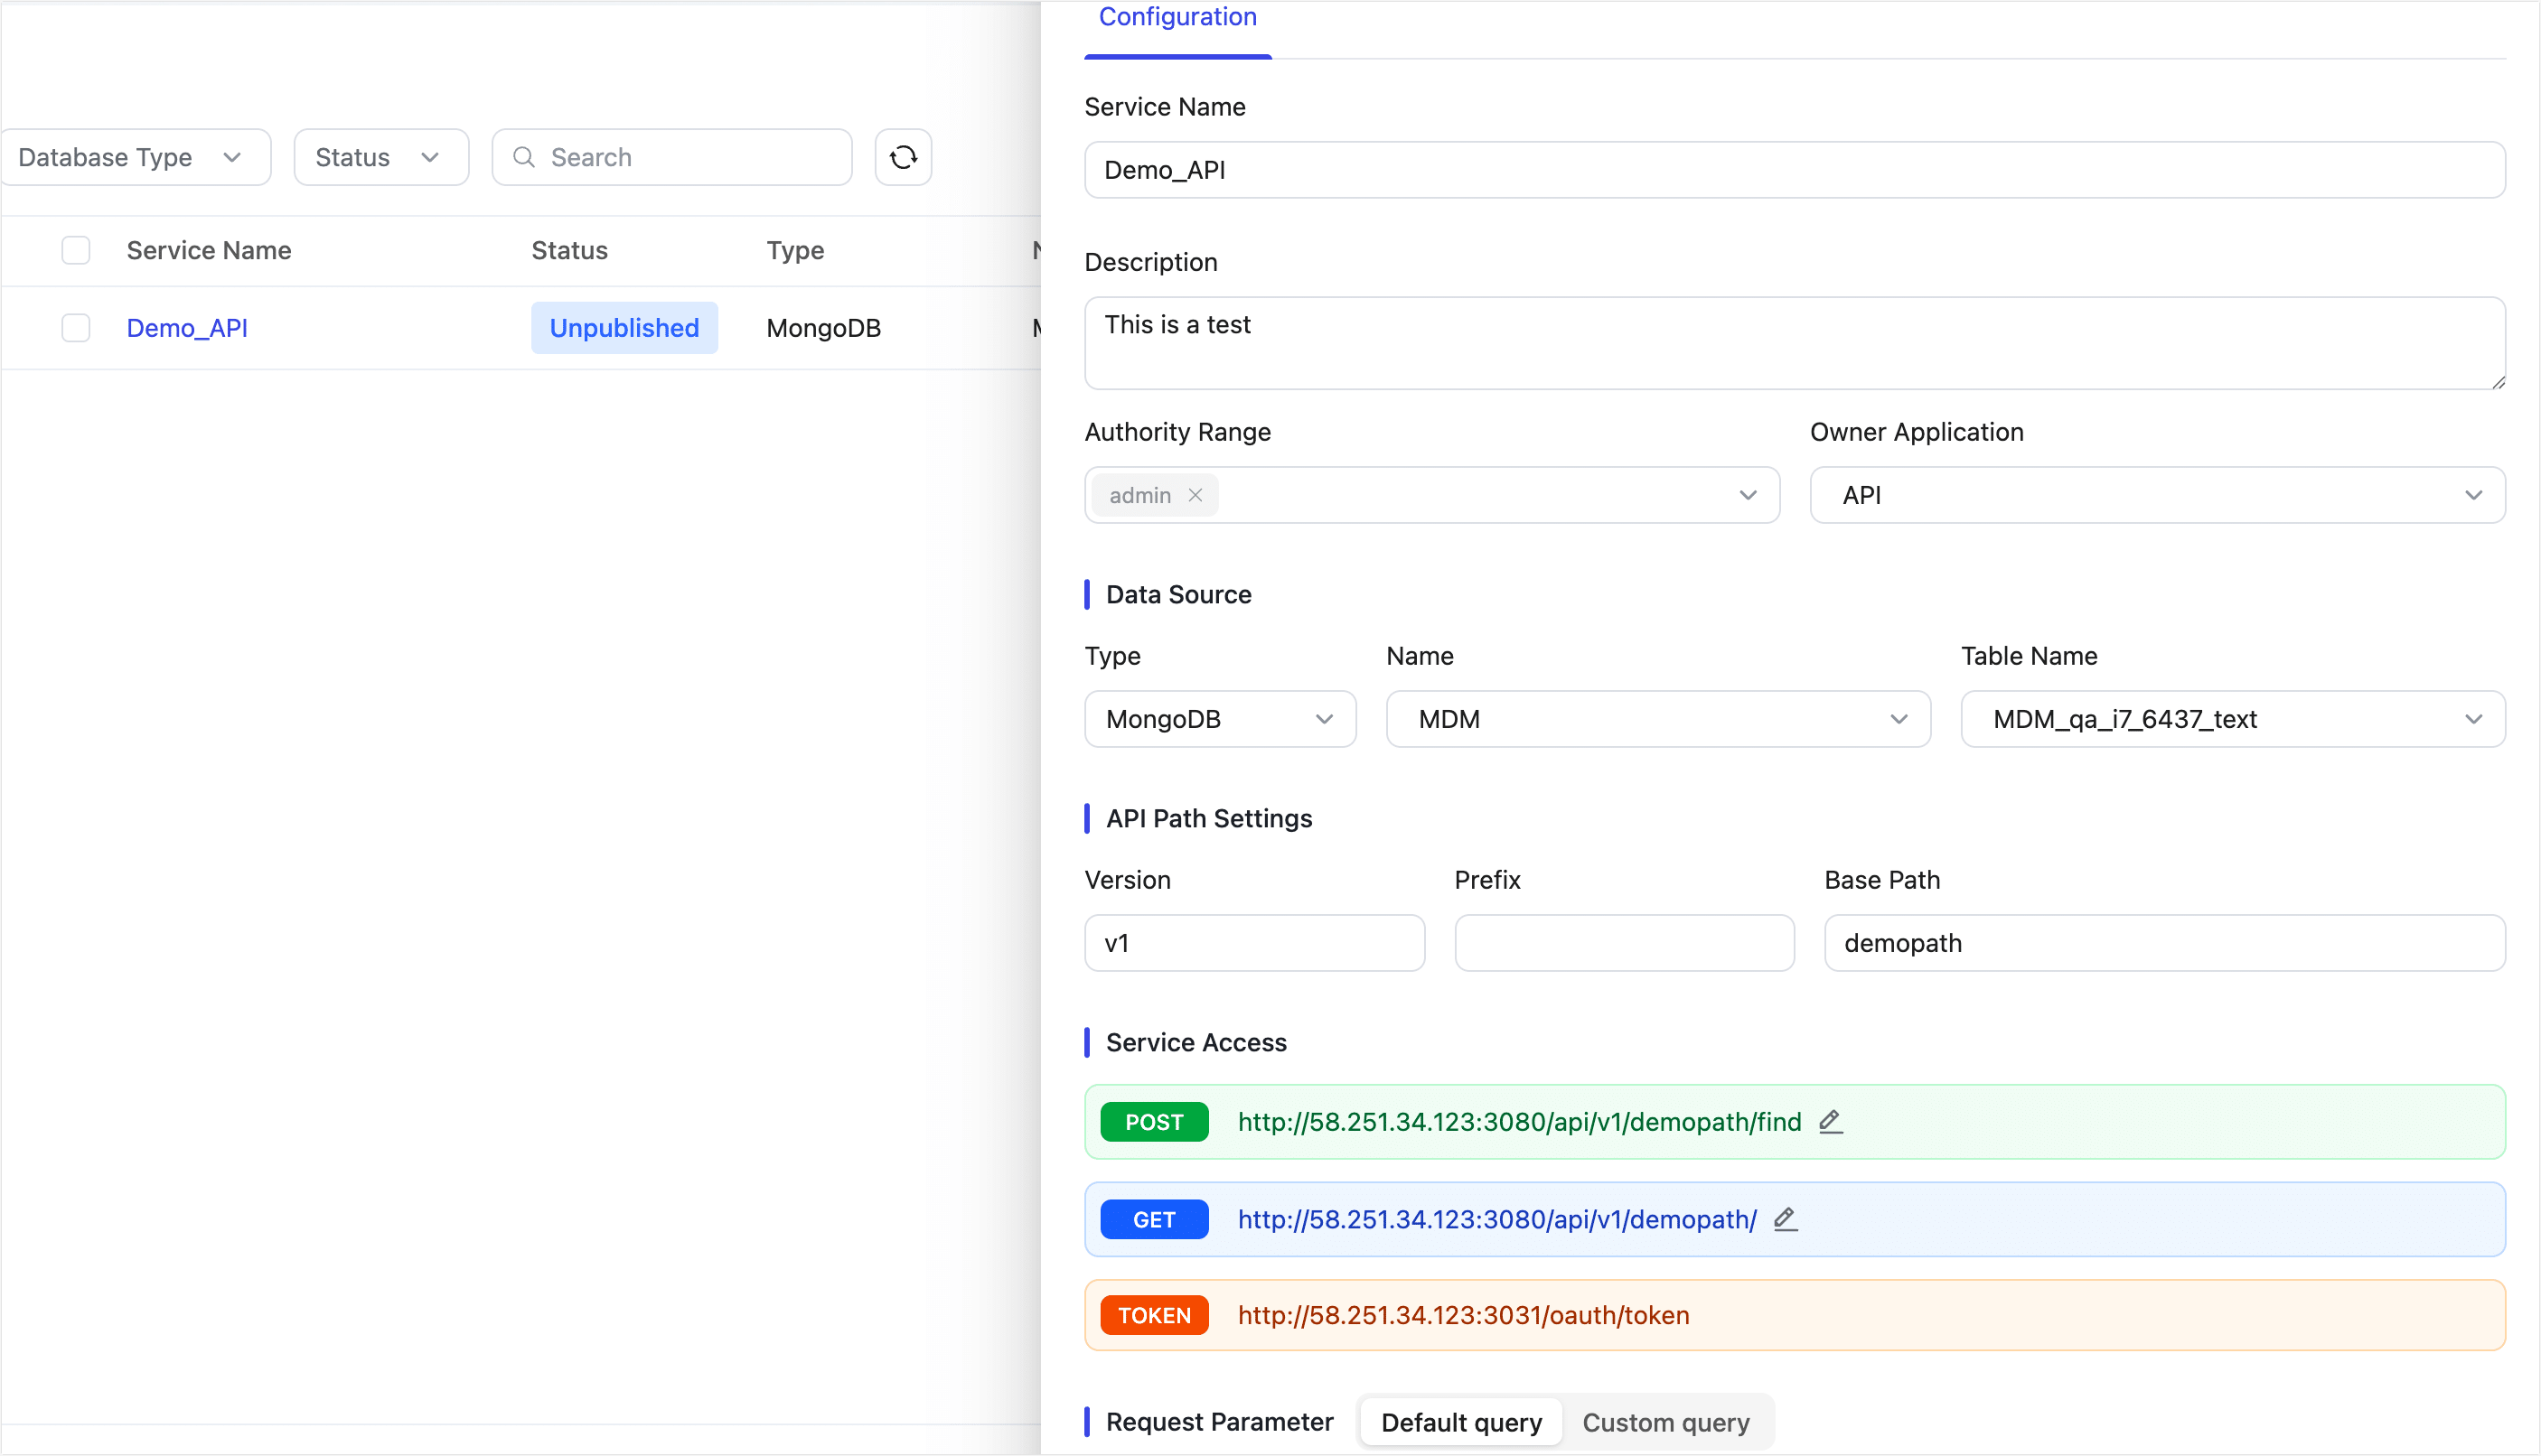Image resolution: width=2541 pixels, height=1456 pixels.
Task: Check the Demo_API row checkbox
Action: (x=76, y=328)
